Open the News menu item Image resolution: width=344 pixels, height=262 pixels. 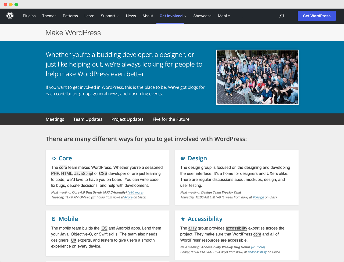(131, 16)
